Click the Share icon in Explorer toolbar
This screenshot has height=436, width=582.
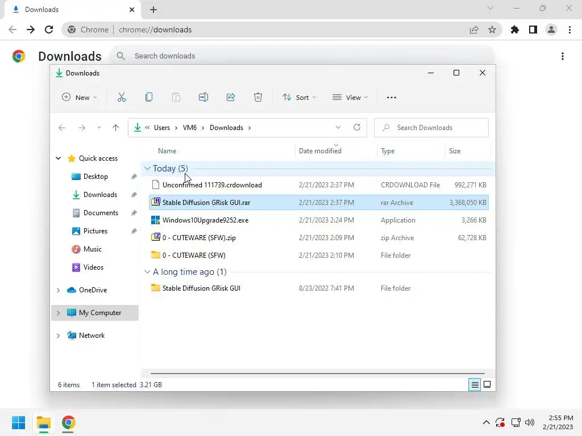[231, 97]
